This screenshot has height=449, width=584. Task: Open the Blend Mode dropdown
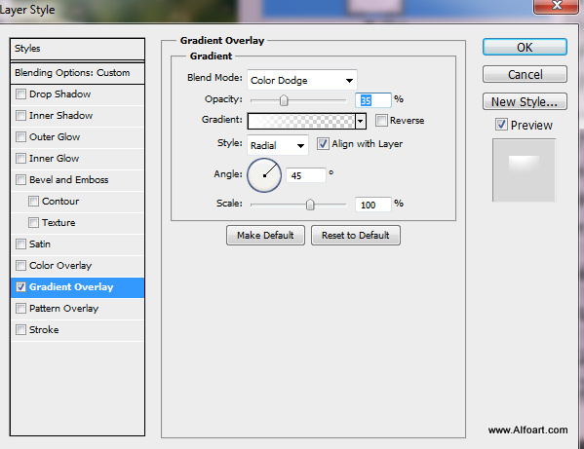[x=302, y=80]
